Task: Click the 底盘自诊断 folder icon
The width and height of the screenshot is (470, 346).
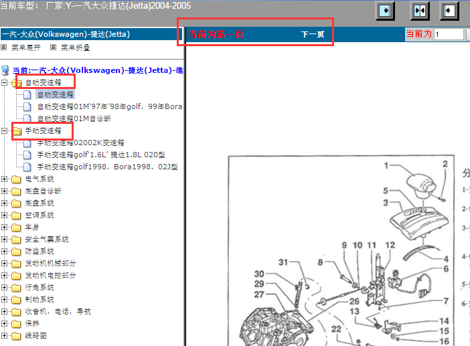Action: 16,191
